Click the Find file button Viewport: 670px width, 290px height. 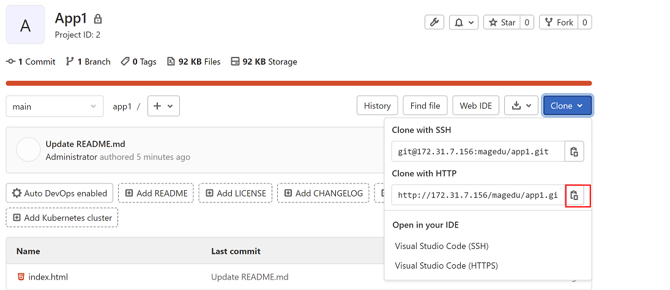(425, 106)
